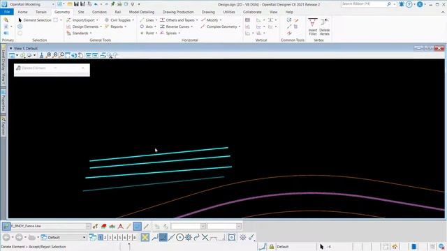Click the Undo arrow in quick access toolbar
Image resolution: width=447 pixels, height=251 pixels.
click(96, 4)
